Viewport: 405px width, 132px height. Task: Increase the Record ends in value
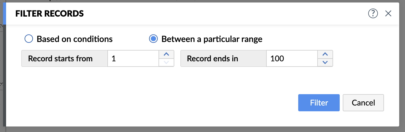click(x=325, y=54)
